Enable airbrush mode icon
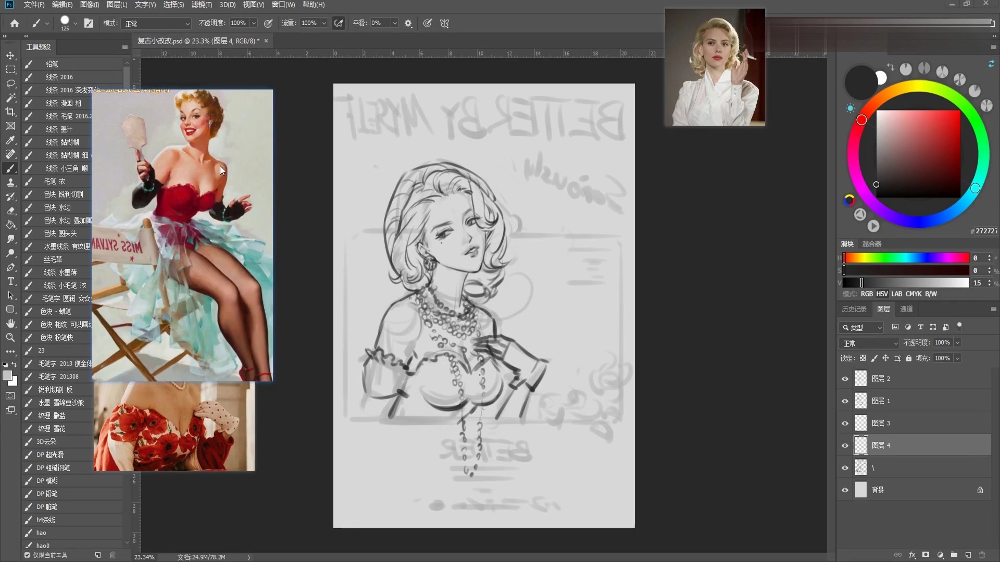This screenshot has width=1000, height=562. pos(339,23)
